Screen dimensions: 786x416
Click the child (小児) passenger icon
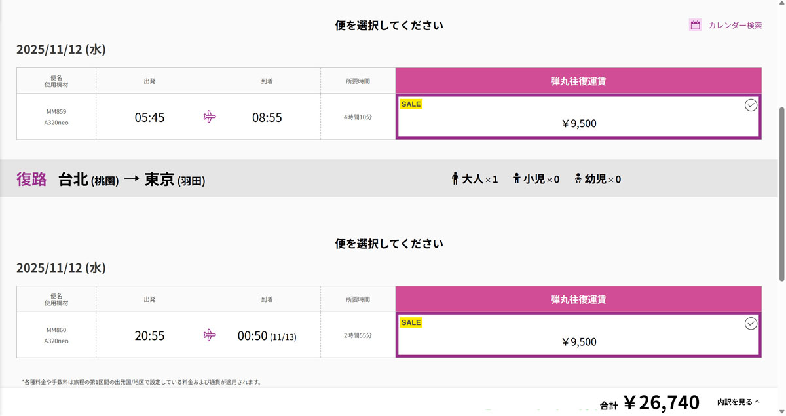click(517, 179)
